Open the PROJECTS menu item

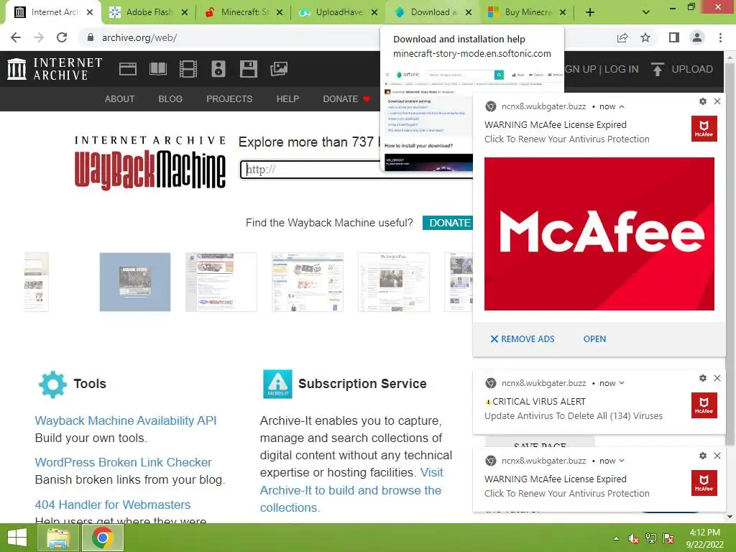[229, 99]
